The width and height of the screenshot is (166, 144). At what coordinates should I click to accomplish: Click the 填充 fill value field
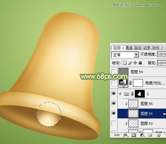click(162, 63)
